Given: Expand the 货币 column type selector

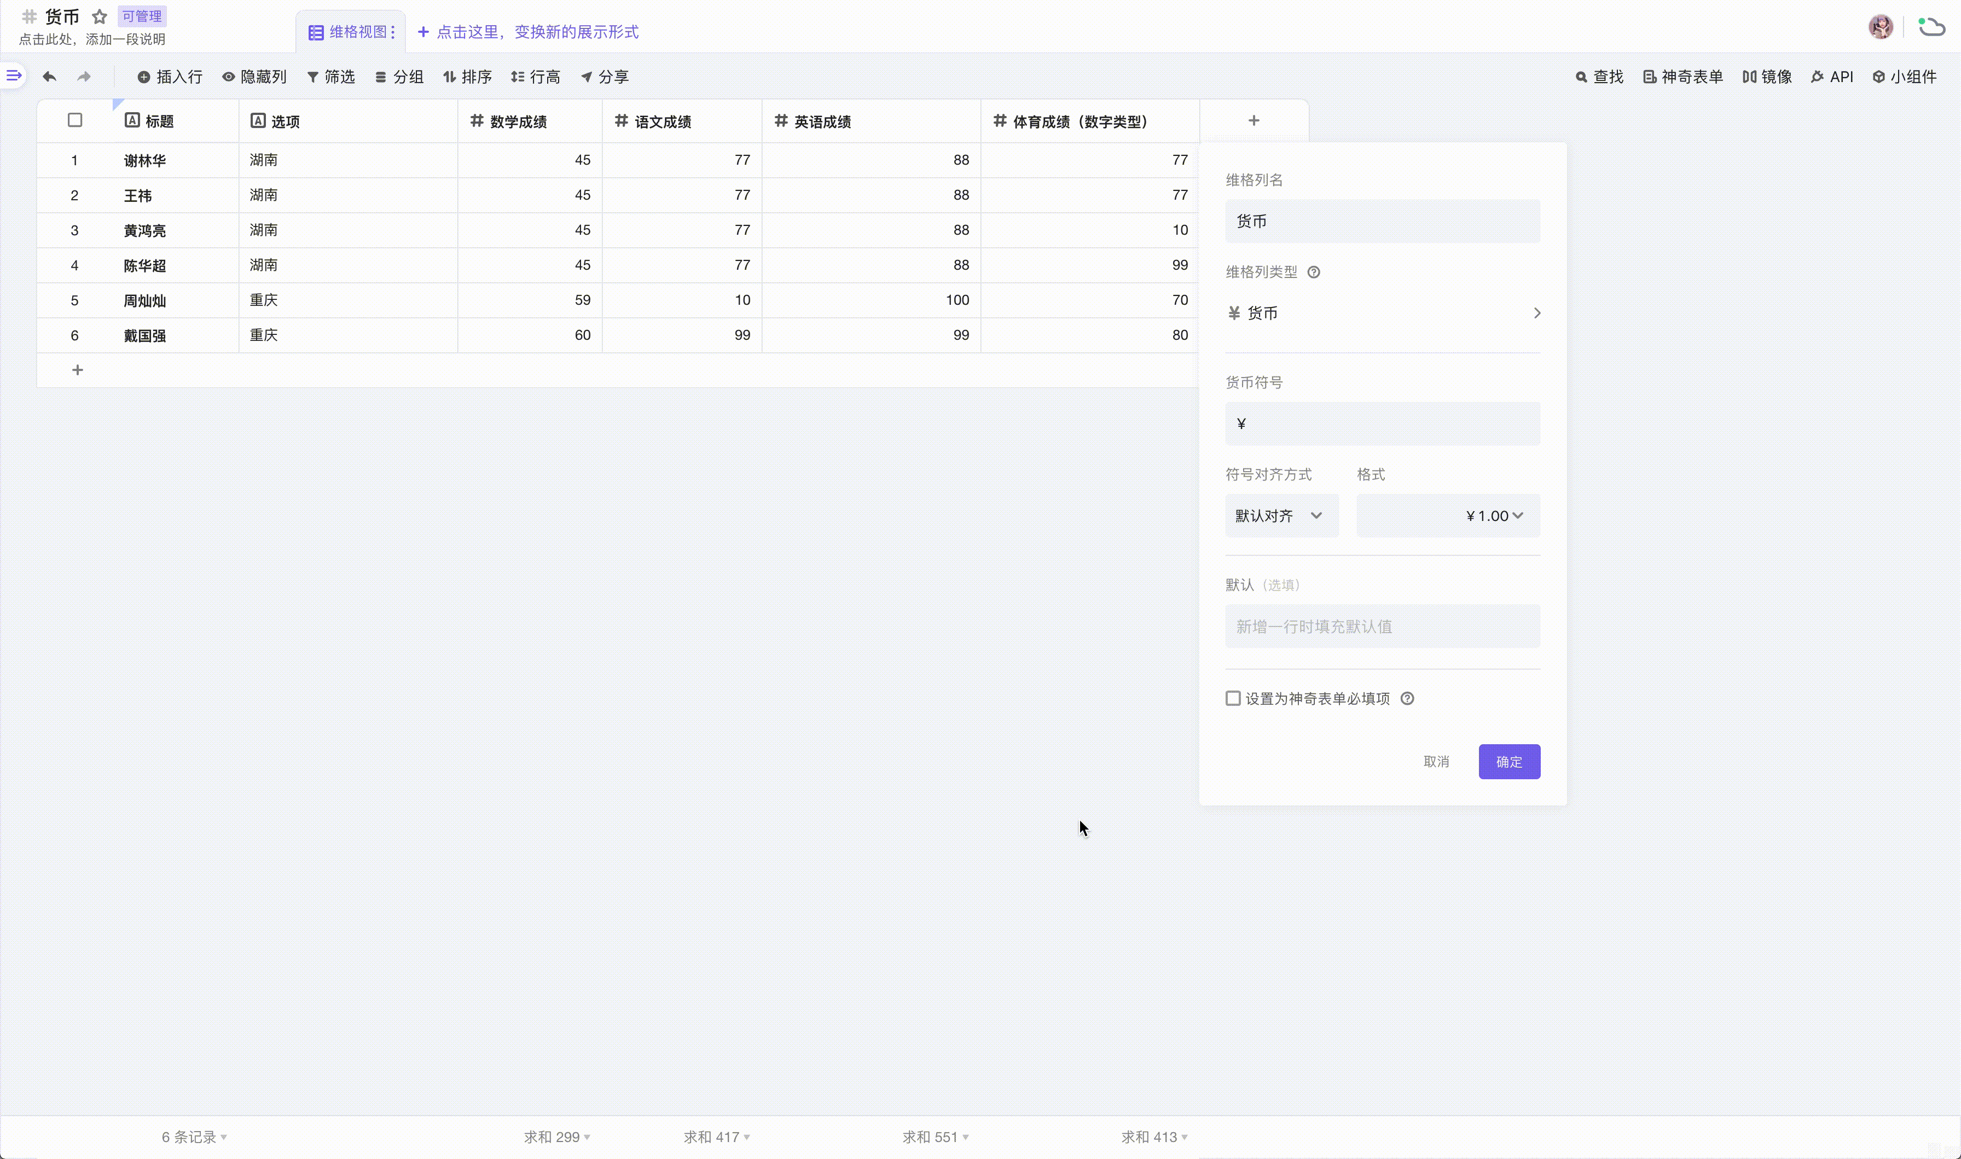Looking at the screenshot, I should pos(1382,313).
